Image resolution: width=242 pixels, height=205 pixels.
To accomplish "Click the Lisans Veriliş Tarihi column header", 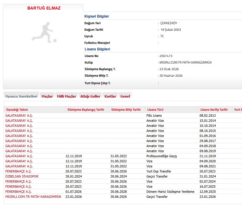I will tap(214, 110).
